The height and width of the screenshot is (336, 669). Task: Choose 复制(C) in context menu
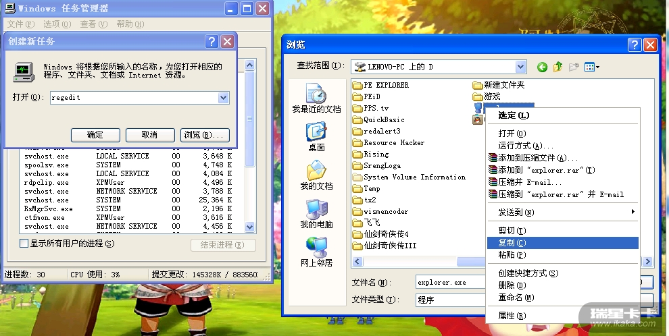tap(562, 243)
